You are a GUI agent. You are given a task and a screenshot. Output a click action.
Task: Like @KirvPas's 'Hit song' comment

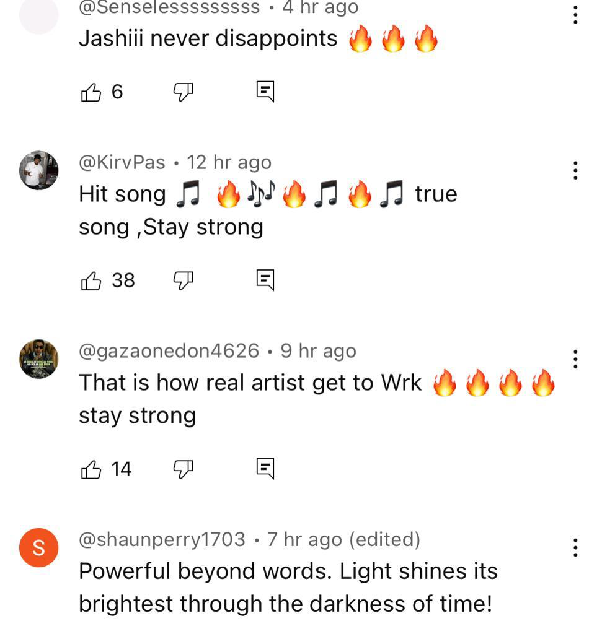click(91, 280)
